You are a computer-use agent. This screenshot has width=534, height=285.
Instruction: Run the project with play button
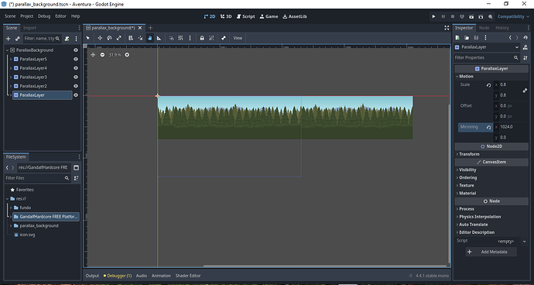coord(433,16)
